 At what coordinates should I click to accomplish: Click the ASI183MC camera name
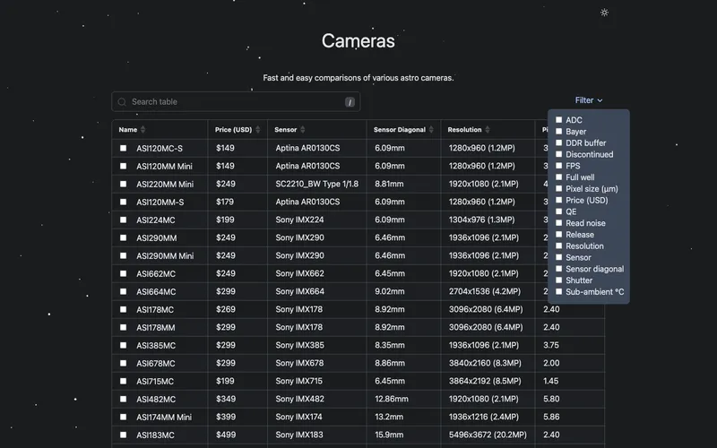155,435
